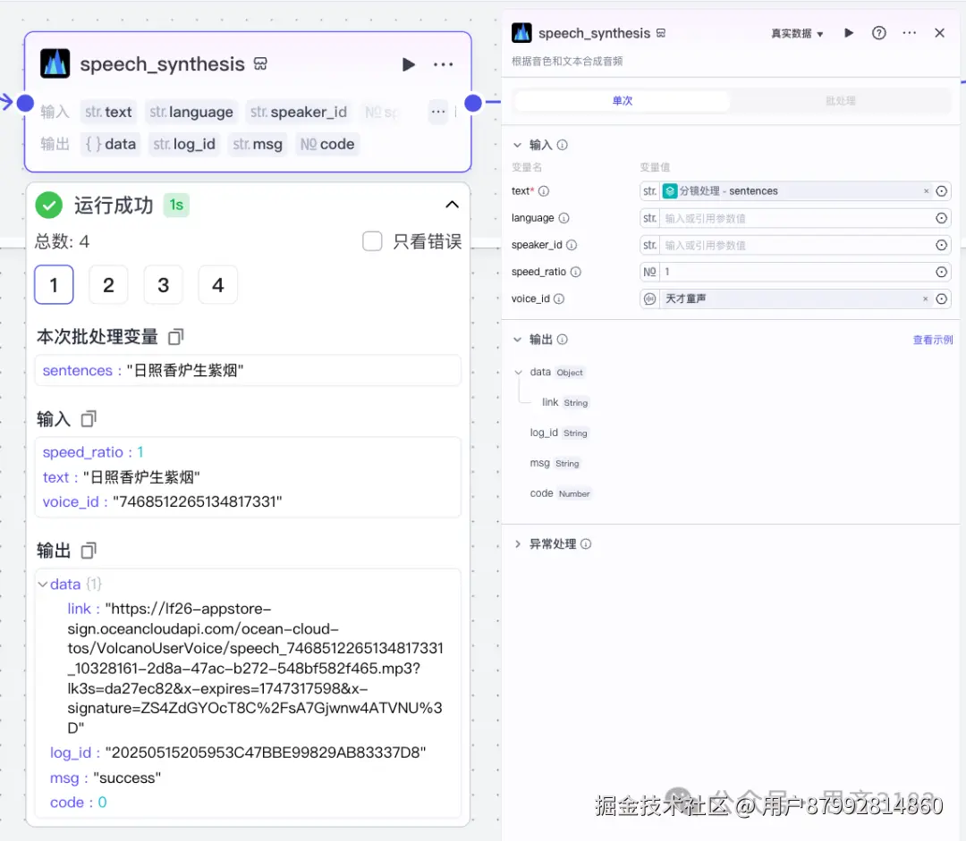Run the node from side panel header
This screenshot has height=841, width=966.
849,33
